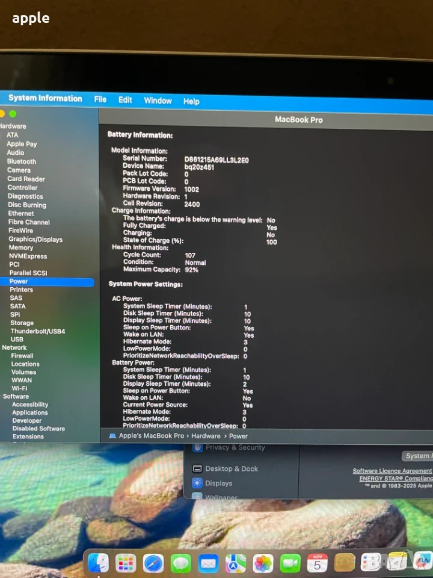Open Messages from the Dock
433x578 pixels.
click(181, 564)
